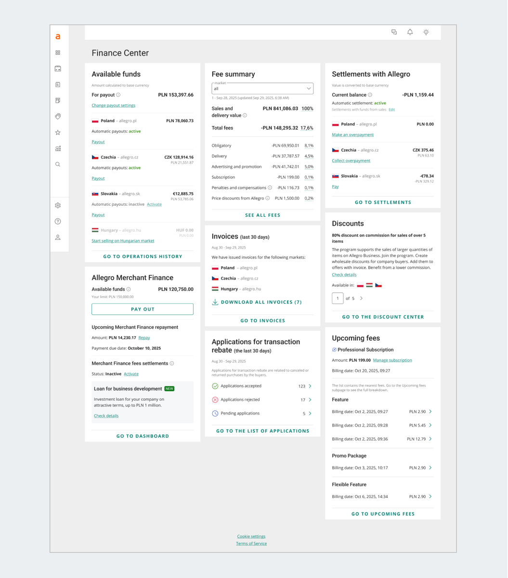
Task: Open the statistics chart icon in the sidebar
Action: pyautogui.click(x=58, y=148)
